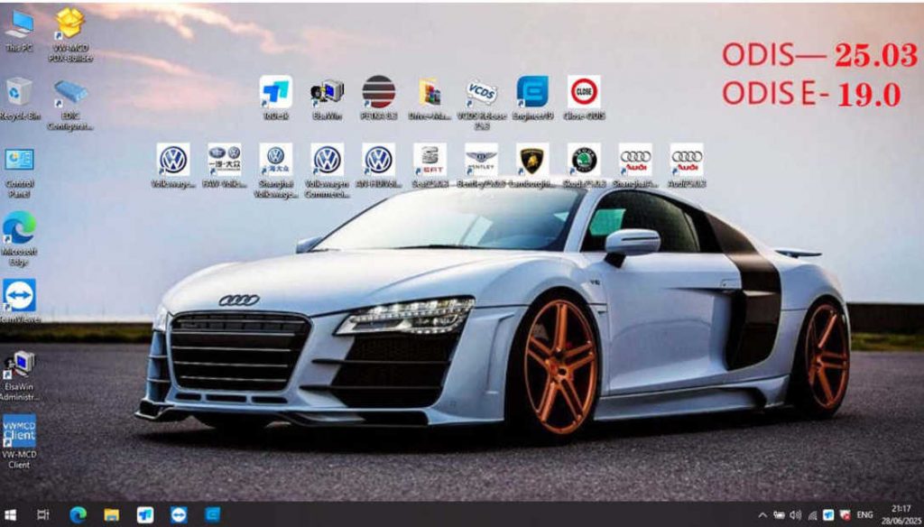Viewport: 924px width, 527px height.
Task: Open the VCDS Release desktop shortcut
Action: (482, 94)
